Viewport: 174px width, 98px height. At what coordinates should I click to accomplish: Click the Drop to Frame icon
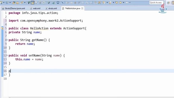tap(95, 2)
